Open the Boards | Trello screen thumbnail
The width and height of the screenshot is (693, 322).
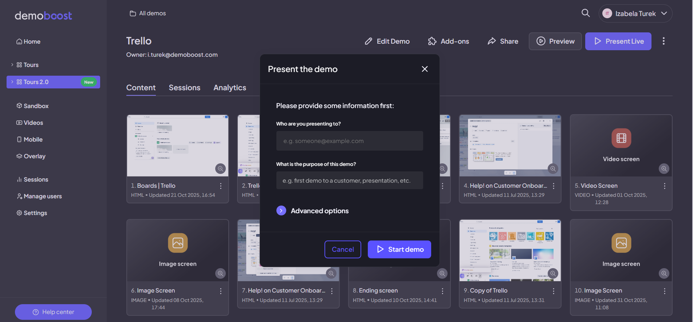click(x=177, y=146)
